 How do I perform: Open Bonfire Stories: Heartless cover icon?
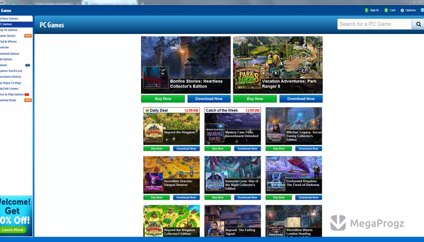coord(156,77)
